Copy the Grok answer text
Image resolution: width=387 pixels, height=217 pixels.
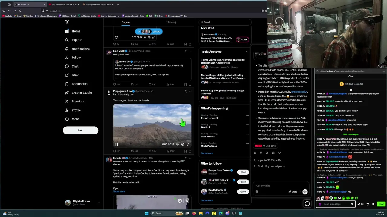tap(261, 153)
